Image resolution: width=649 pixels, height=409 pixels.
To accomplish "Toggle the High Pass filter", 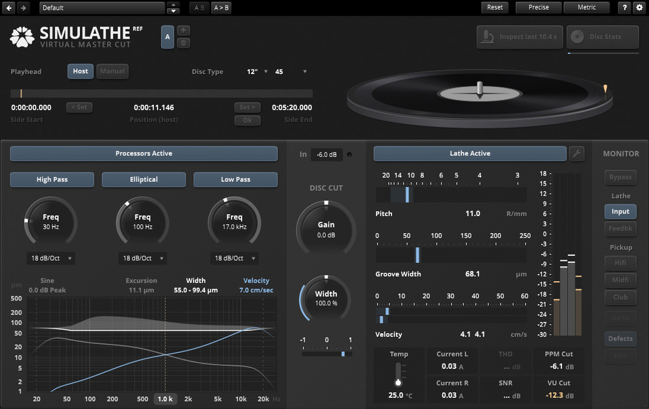I will (x=52, y=180).
